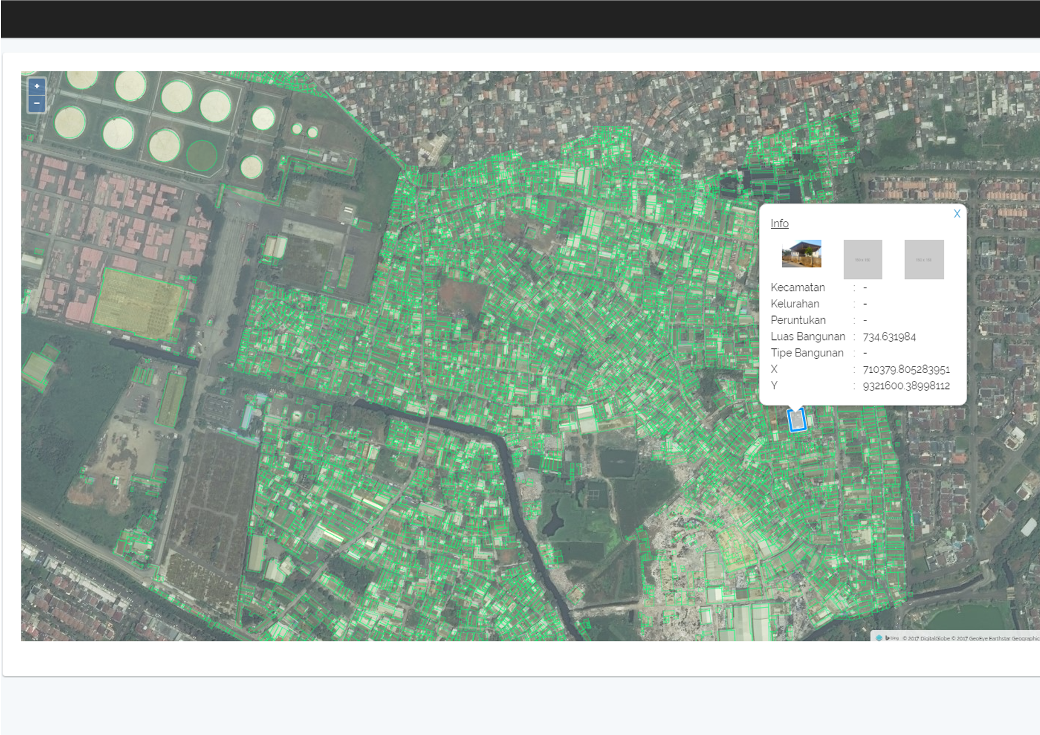The height and width of the screenshot is (735, 1040).
Task: Click the yellow-shaded parcel on the map
Action: point(137,303)
